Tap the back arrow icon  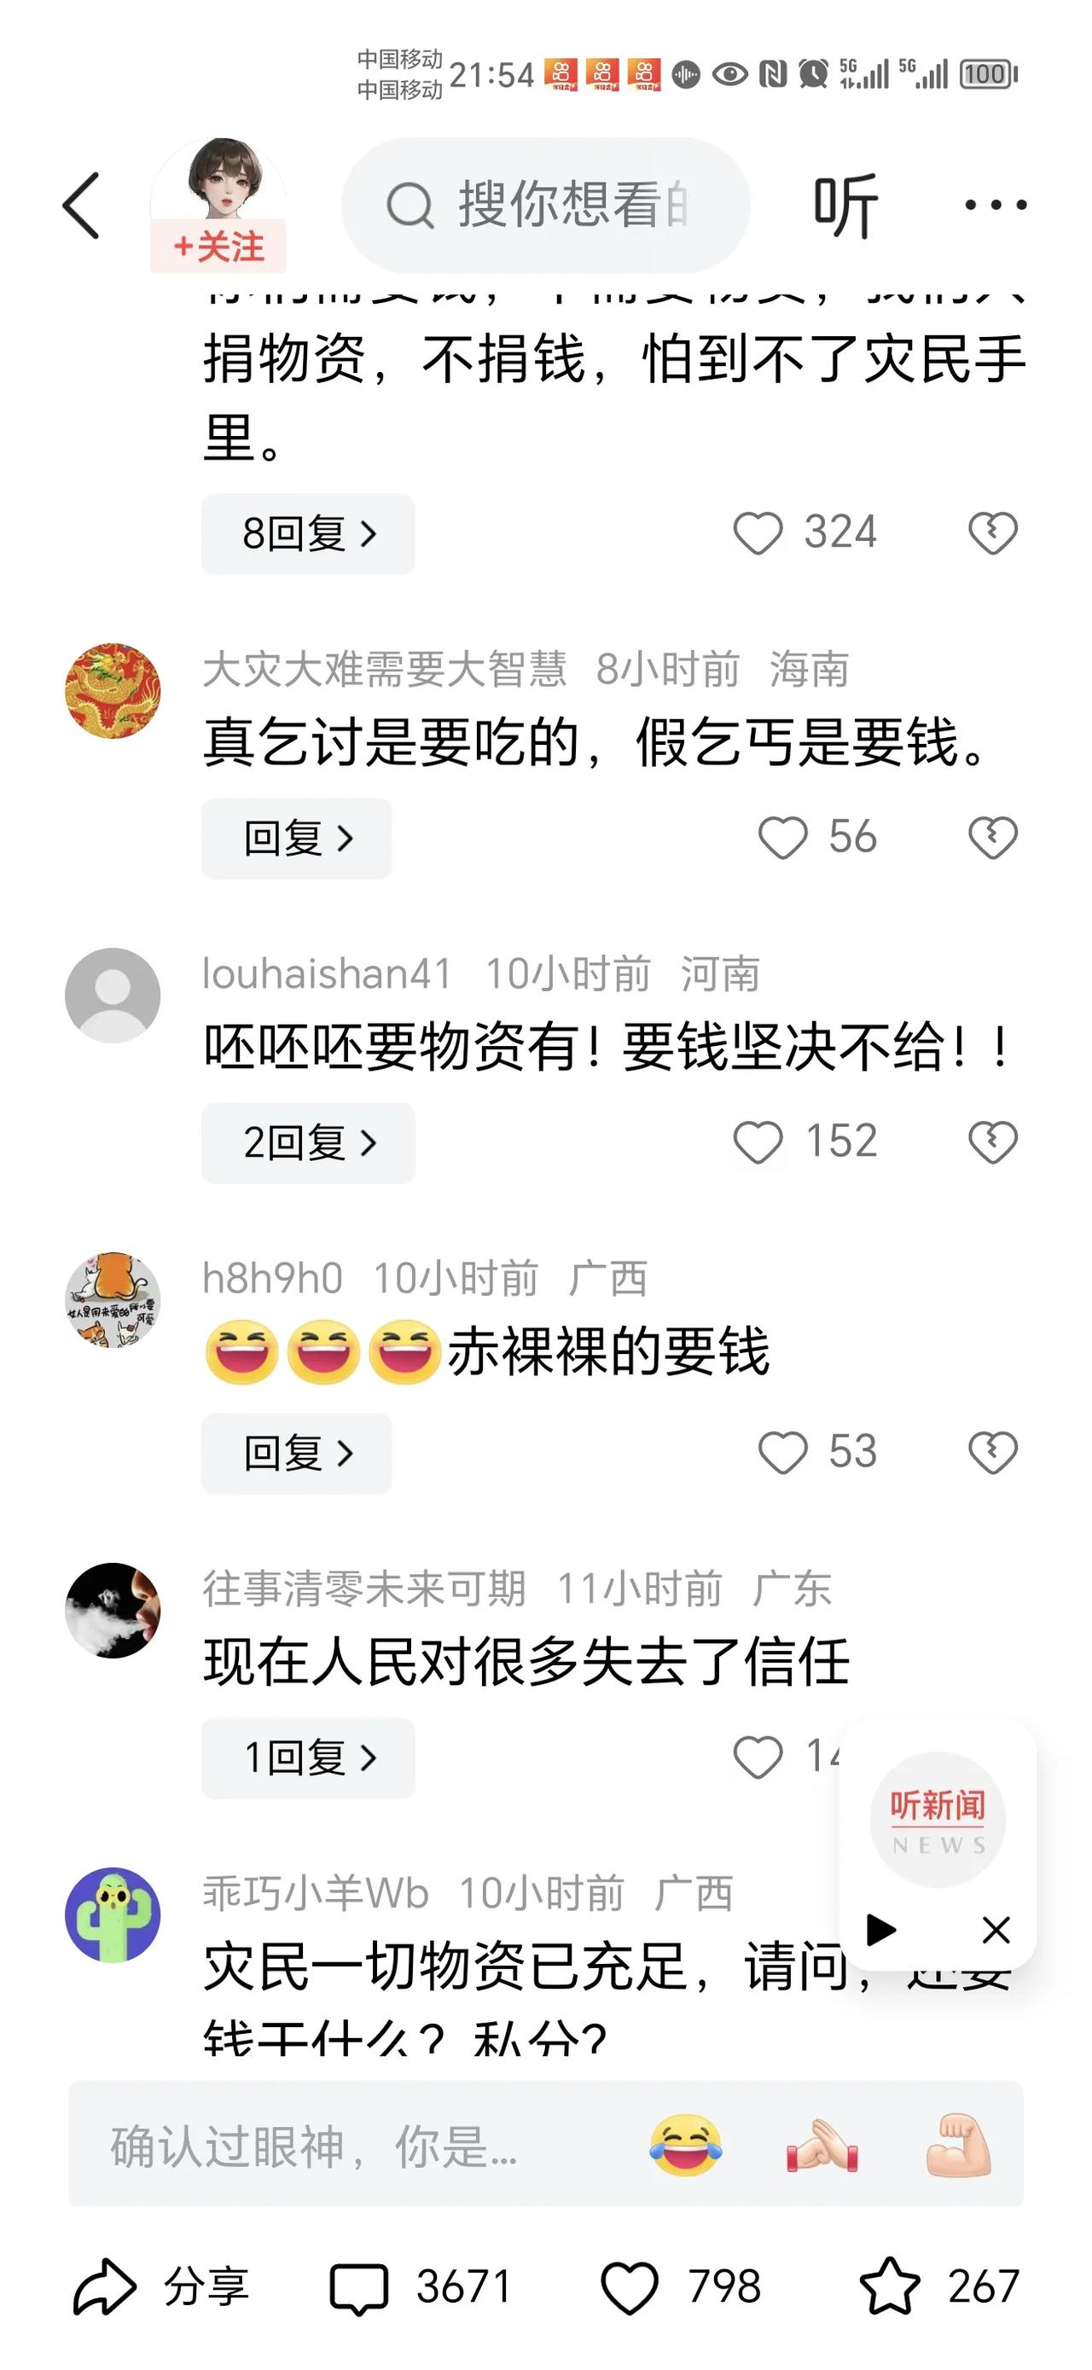pos(81,205)
